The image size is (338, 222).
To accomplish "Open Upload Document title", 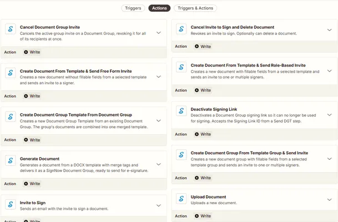I will click(208, 197).
